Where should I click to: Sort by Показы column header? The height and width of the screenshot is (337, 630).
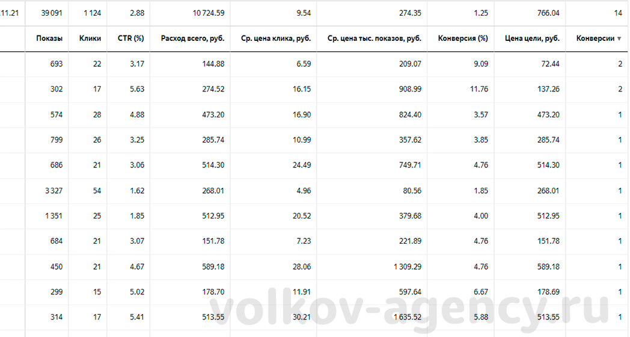[x=49, y=39]
